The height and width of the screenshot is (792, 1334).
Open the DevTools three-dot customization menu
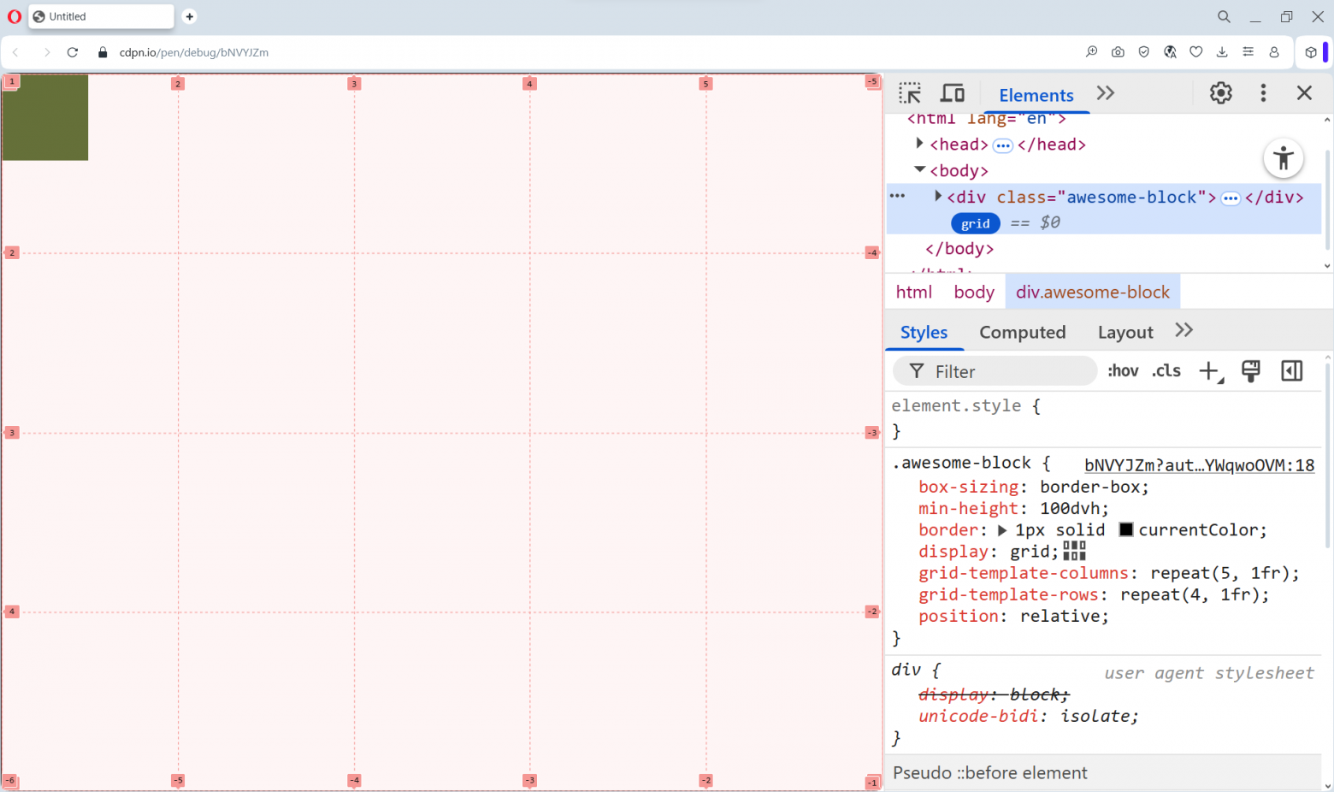click(1263, 93)
